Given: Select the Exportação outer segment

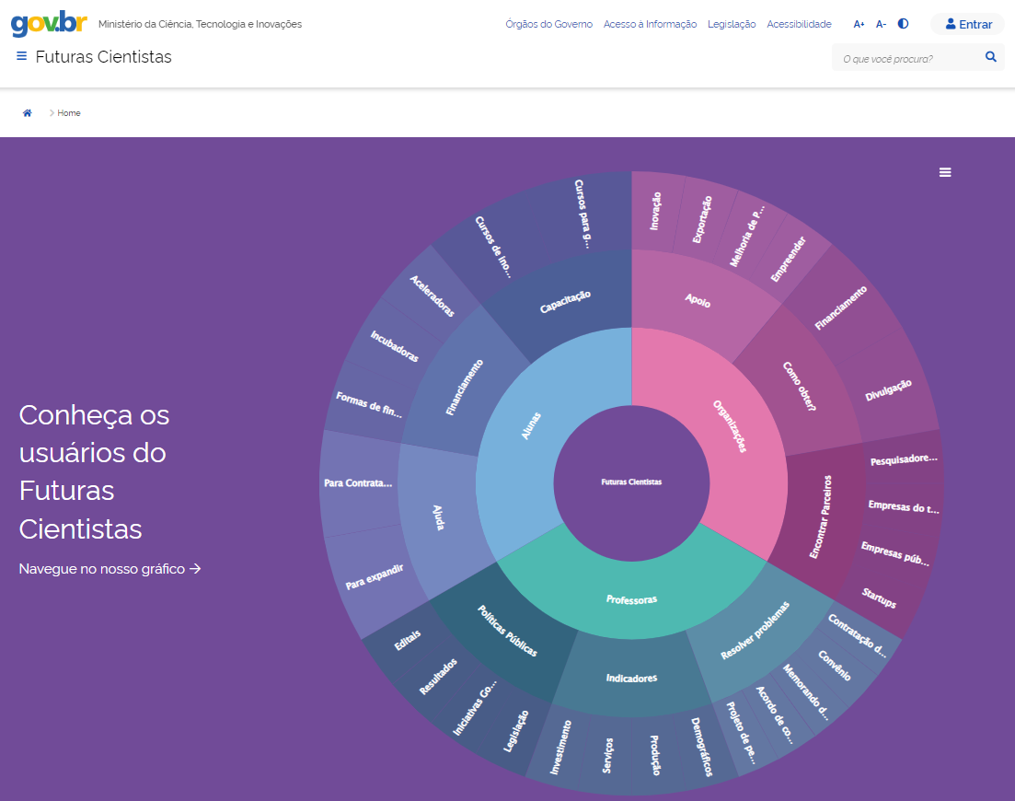Looking at the screenshot, I should pos(702,219).
